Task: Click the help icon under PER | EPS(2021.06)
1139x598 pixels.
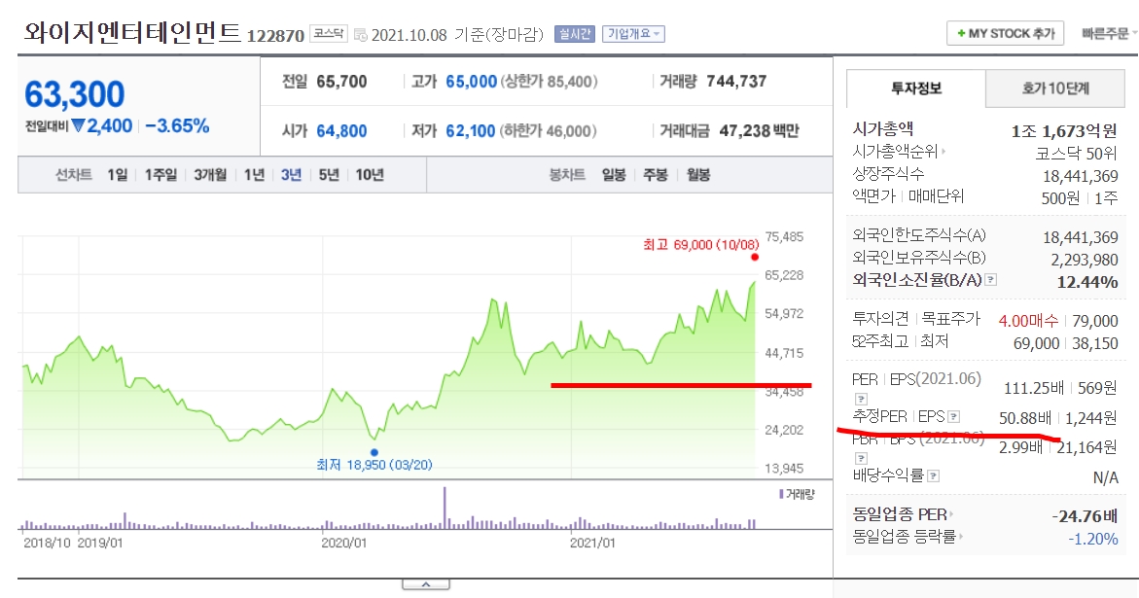Action: pyautogui.click(x=861, y=399)
